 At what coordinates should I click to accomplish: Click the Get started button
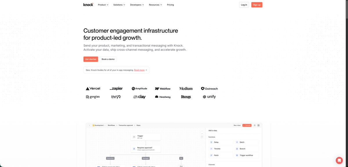(91, 59)
